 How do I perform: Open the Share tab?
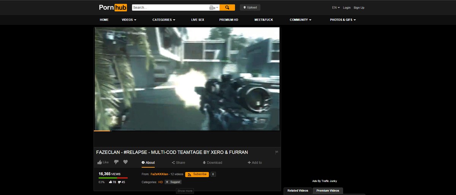[178, 163]
